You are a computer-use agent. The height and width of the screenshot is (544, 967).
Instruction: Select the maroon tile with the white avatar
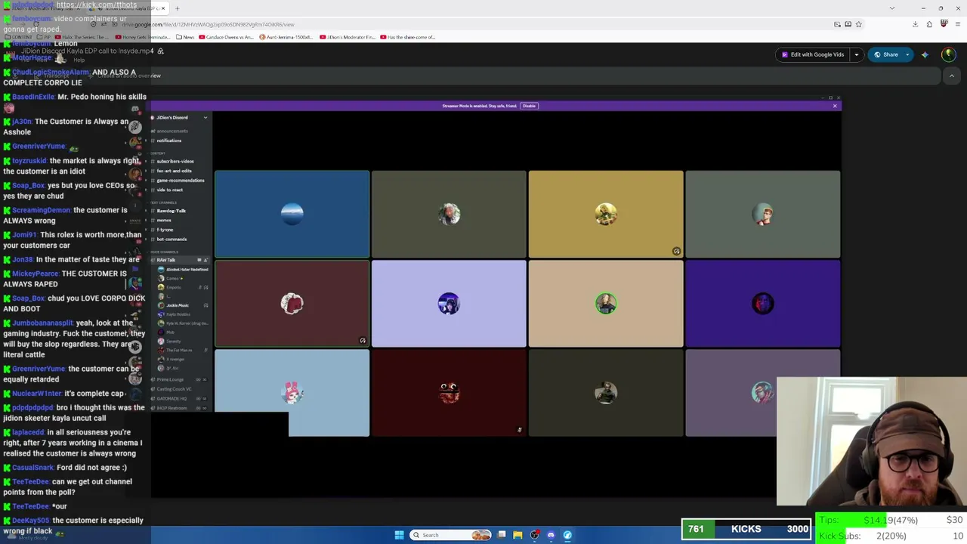click(292, 304)
